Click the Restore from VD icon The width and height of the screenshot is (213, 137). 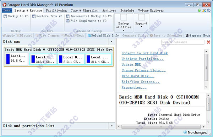[x=34, y=16]
